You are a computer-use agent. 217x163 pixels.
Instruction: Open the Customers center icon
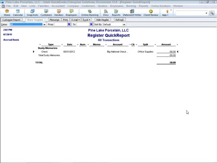tap(46, 13)
